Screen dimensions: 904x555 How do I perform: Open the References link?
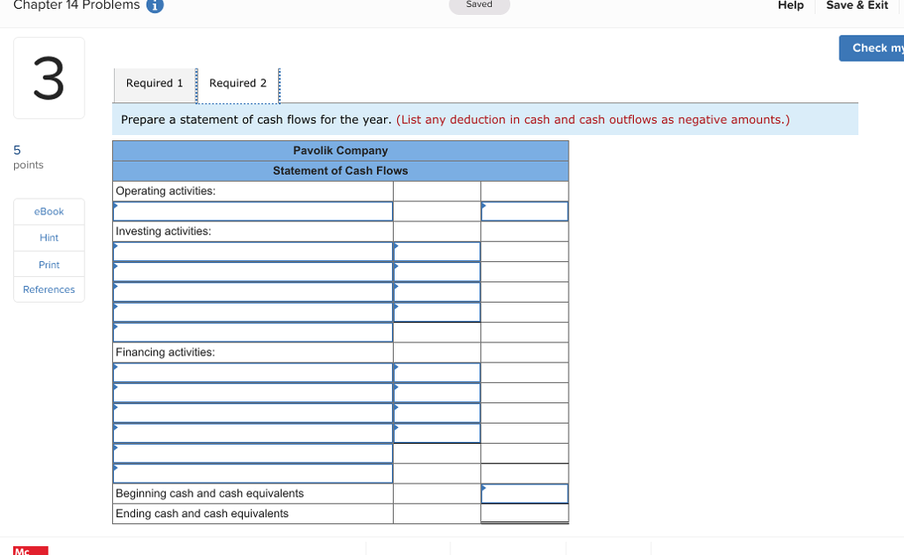[x=49, y=289]
